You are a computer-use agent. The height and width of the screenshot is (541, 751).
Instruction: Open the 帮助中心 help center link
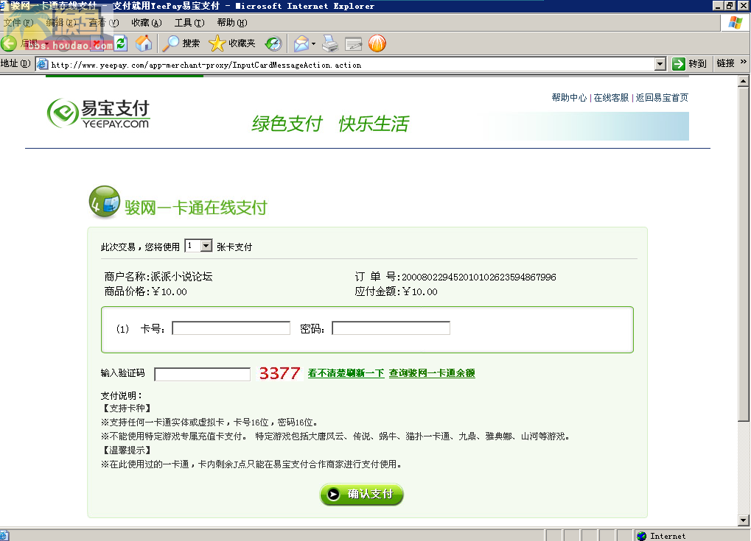point(569,98)
